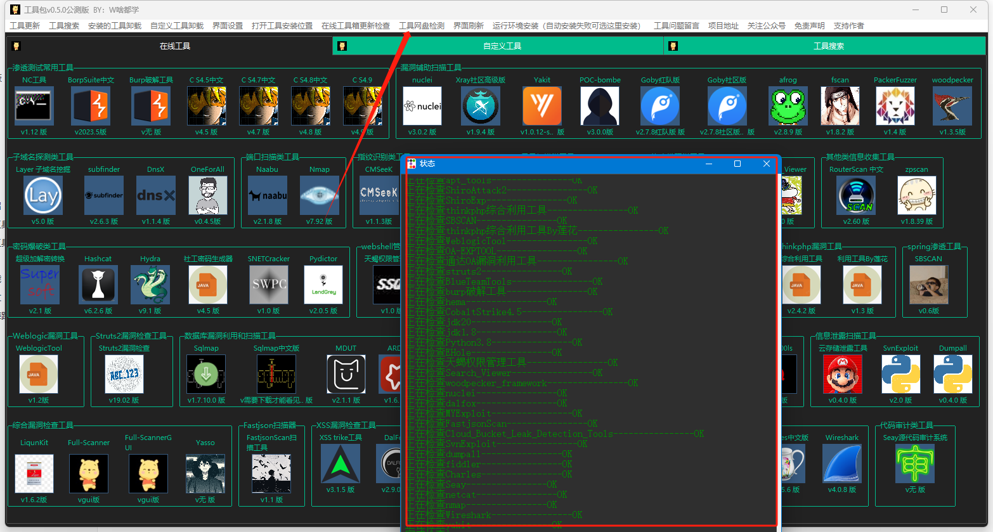Open 安装的工具卸载 menu

coord(115,25)
